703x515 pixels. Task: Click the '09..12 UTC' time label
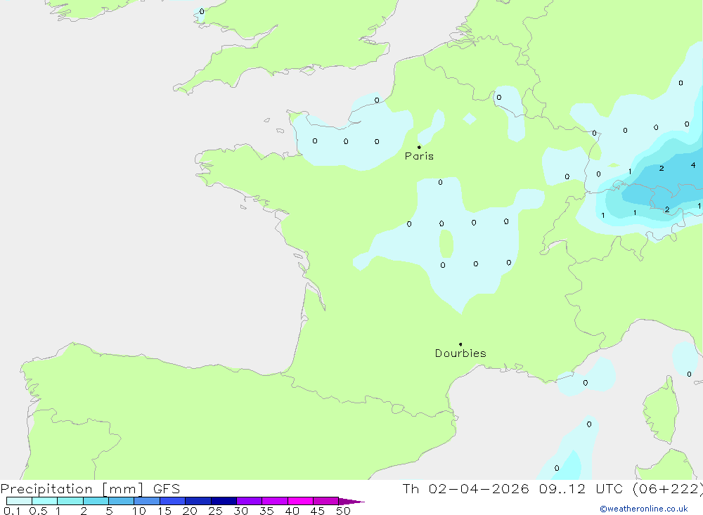click(x=581, y=488)
